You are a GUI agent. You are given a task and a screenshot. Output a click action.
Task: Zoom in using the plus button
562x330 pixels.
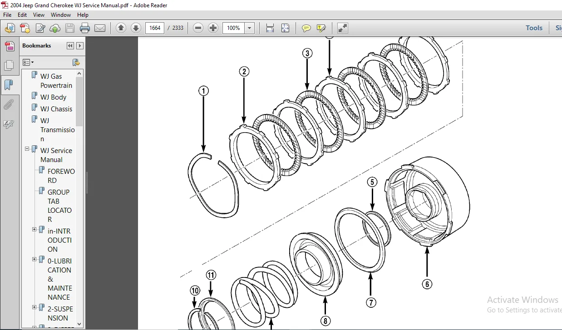coord(213,28)
